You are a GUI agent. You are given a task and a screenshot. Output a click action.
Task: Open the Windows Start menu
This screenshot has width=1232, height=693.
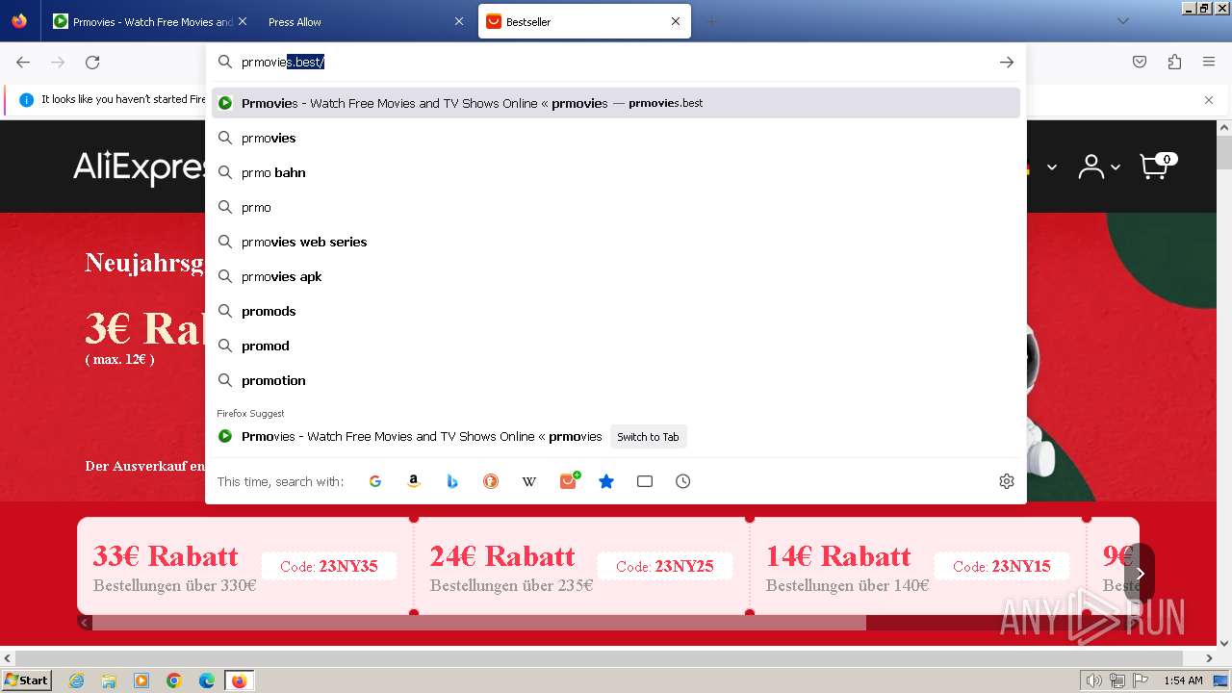coord(26,680)
